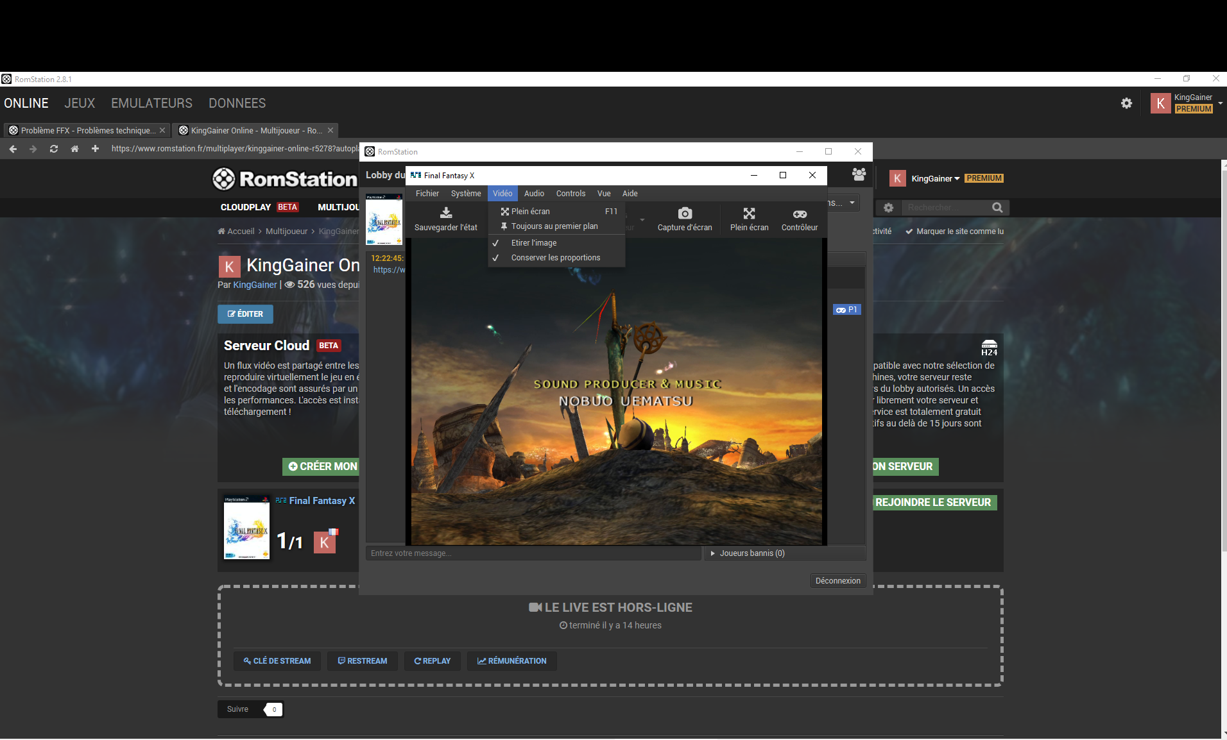Open dropdown arrow in lobby header
1227x740 pixels.
852,203
